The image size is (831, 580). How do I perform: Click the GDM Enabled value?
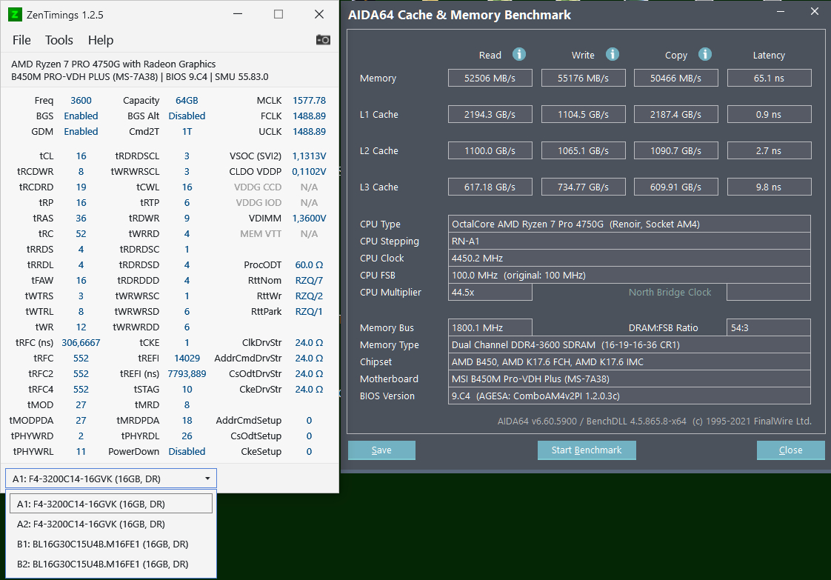pyautogui.click(x=81, y=131)
